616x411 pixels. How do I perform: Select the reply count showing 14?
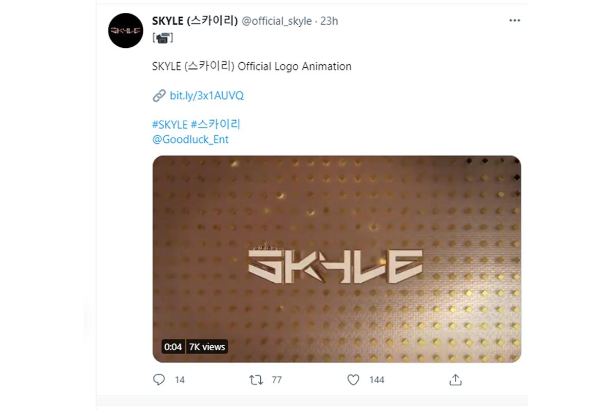(x=179, y=380)
